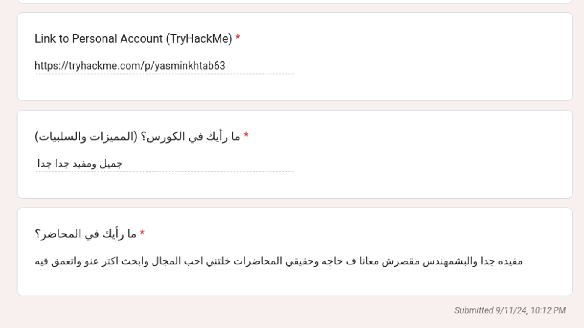This screenshot has width=584, height=328.
Task: Click the course opinion question ما رأيك في الكورس؟
Action: coord(193,136)
